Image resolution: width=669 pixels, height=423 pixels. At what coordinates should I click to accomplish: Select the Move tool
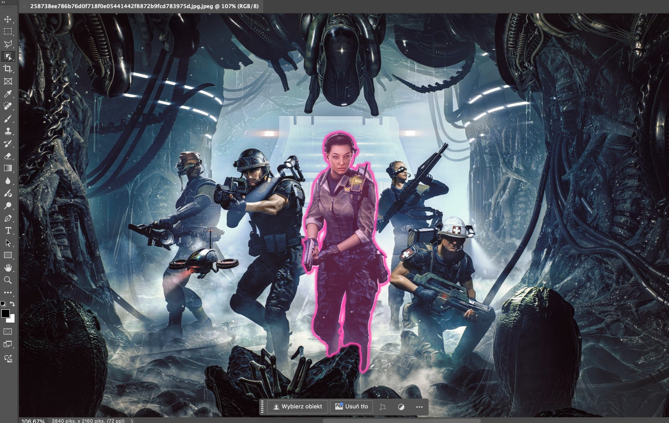coord(8,19)
